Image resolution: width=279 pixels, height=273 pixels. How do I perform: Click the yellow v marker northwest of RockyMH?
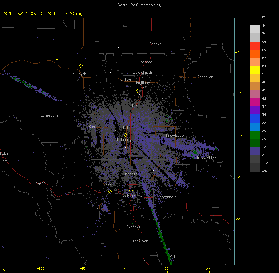pyautogui.click(x=57, y=60)
